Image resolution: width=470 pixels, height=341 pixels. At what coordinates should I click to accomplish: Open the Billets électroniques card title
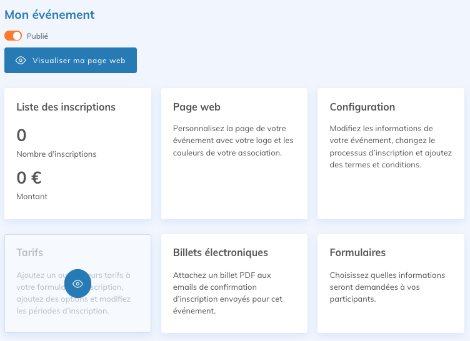pyautogui.click(x=220, y=252)
